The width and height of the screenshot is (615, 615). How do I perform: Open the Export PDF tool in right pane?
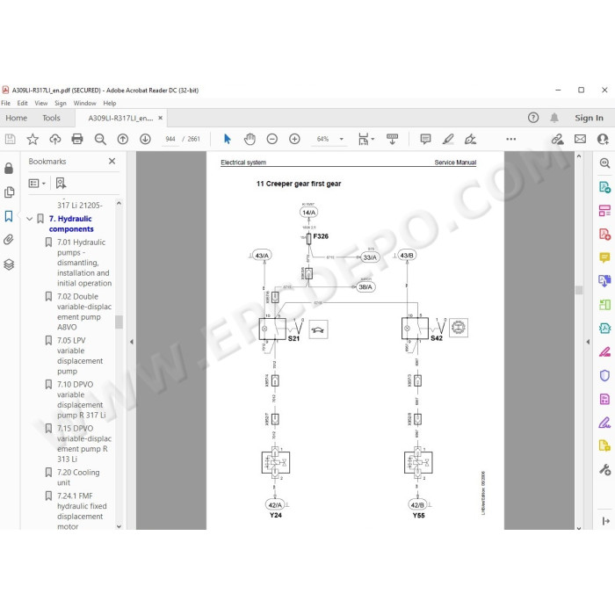tap(604, 187)
